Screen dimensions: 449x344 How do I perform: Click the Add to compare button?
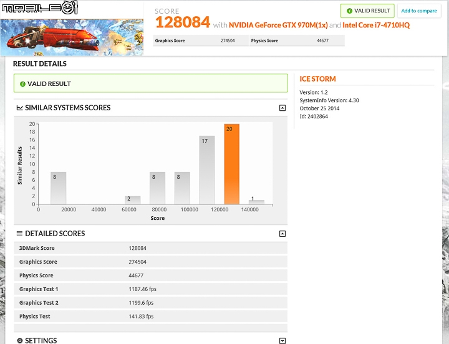[419, 11]
